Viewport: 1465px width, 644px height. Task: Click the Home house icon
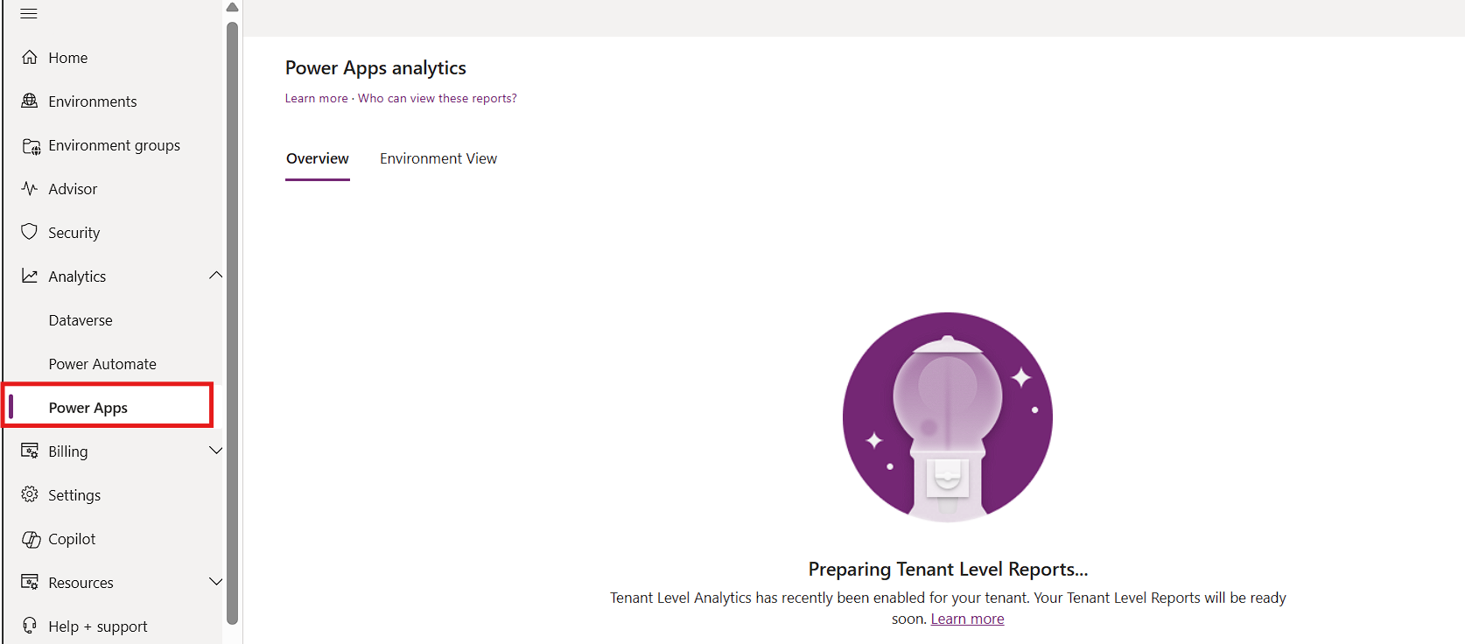[30, 58]
